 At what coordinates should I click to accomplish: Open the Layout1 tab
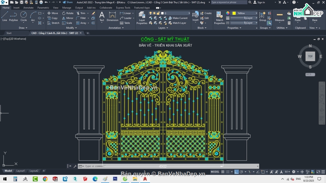[x=21, y=171]
